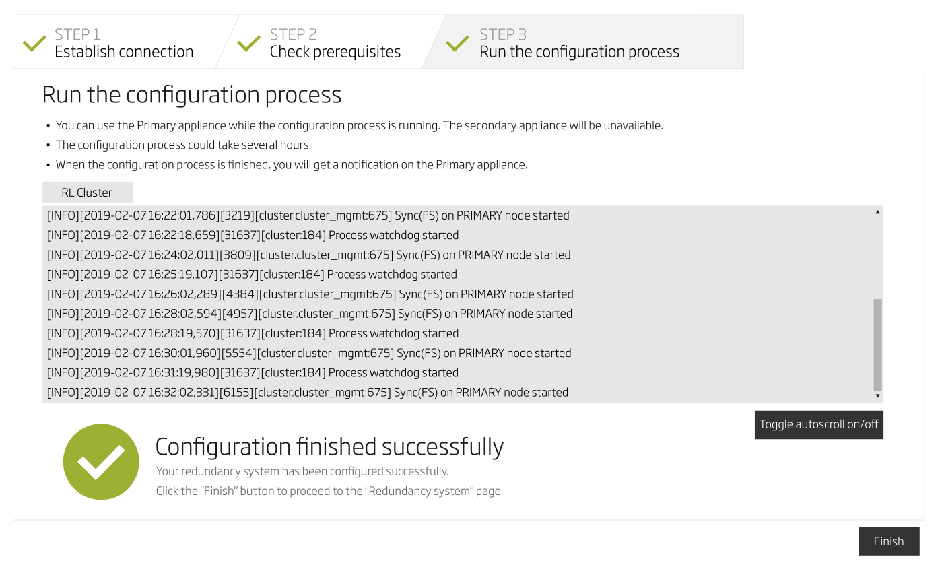
Task: Click 'Click the Finish button to proceed' instruction text
Action: pyautogui.click(x=329, y=491)
